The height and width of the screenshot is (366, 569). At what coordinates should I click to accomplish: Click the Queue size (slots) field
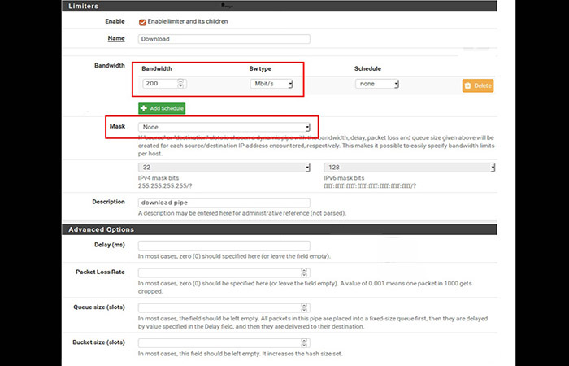click(x=224, y=307)
